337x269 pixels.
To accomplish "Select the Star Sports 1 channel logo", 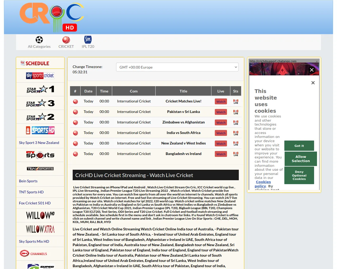I will (40, 89).
